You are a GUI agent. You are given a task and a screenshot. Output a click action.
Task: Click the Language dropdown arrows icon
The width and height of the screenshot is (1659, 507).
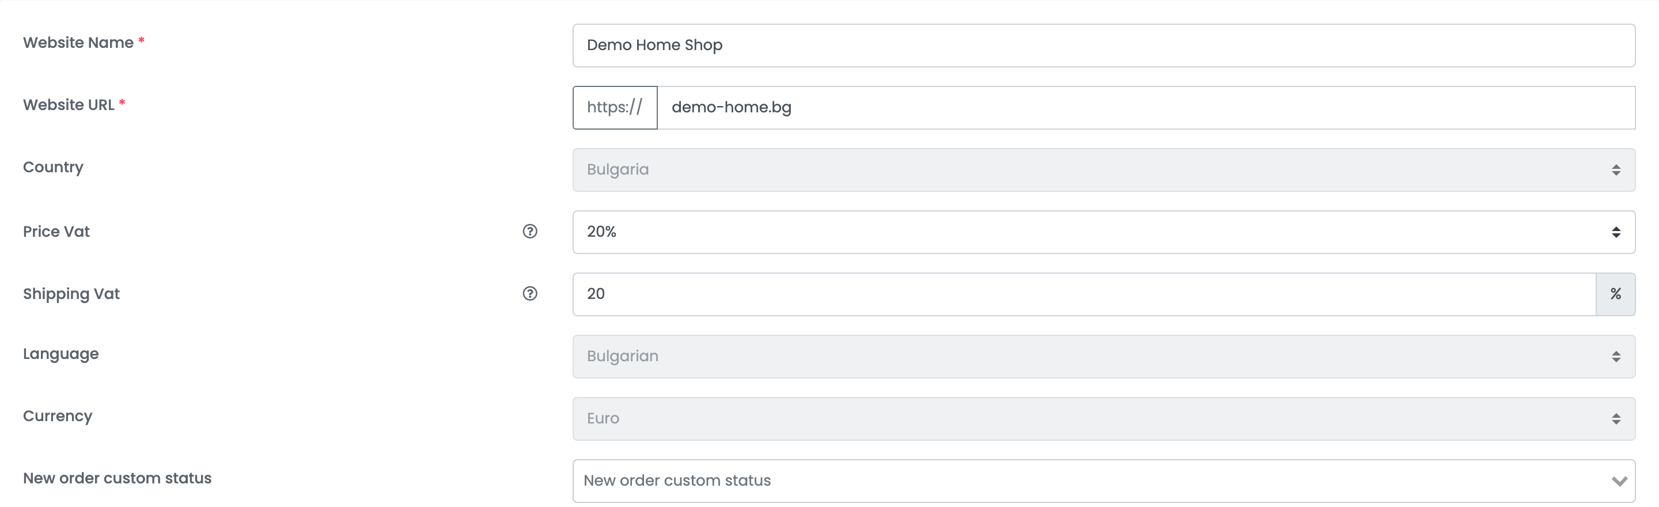[1616, 357]
